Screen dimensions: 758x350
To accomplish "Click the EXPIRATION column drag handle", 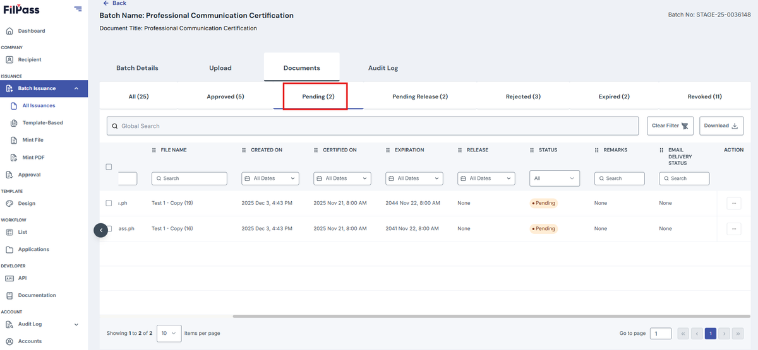I will click(388, 150).
